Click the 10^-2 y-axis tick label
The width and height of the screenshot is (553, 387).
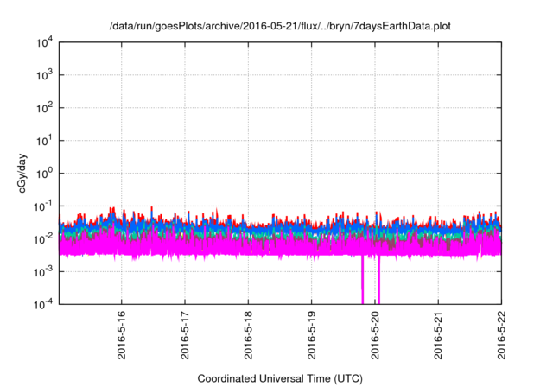45,238
